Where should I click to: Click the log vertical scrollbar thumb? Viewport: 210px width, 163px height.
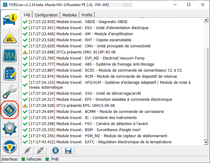click(x=206, y=94)
